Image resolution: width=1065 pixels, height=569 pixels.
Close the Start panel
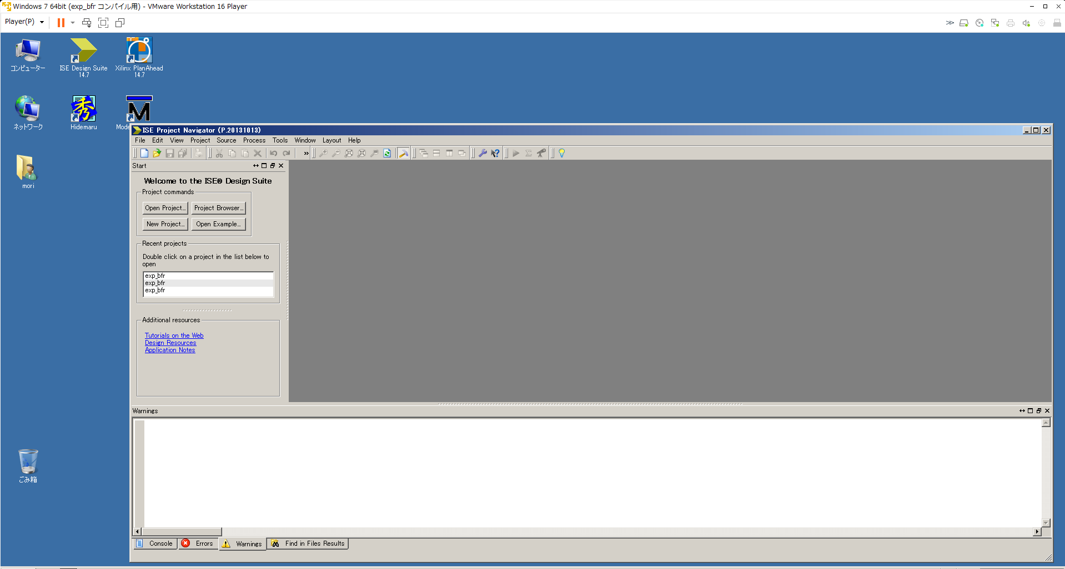(281, 166)
